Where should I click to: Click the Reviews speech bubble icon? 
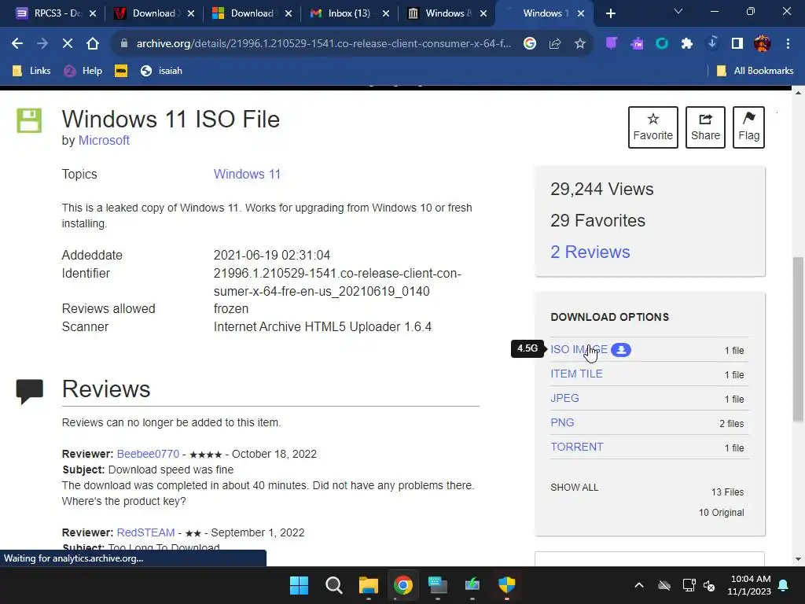point(30,392)
